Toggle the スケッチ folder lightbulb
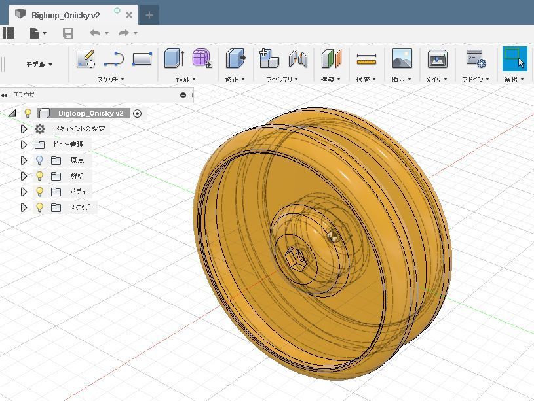 point(39,207)
